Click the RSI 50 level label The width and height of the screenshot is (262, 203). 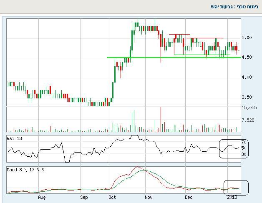pyautogui.click(x=244, y=148)
